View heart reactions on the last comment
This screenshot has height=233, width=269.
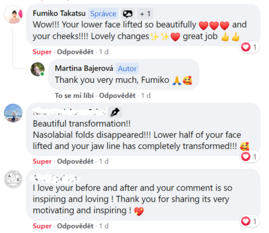click(x=250, y=221)
